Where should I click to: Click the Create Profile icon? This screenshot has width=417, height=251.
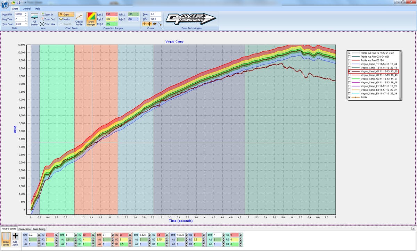79,19
